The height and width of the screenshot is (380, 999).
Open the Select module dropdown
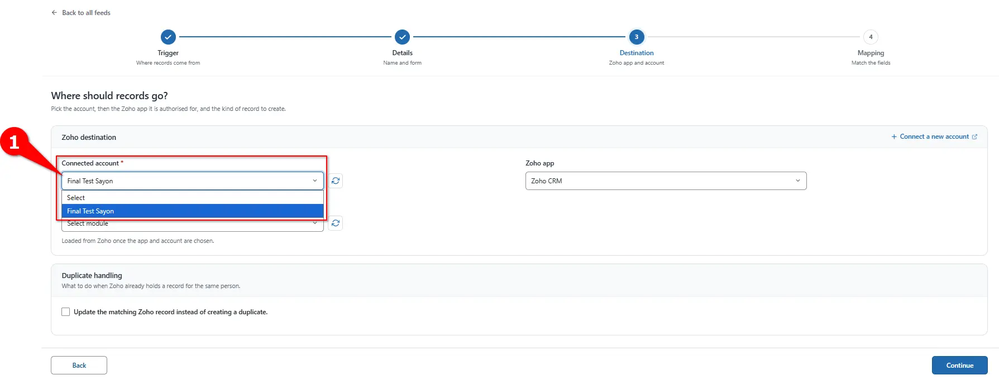point(193,225)
